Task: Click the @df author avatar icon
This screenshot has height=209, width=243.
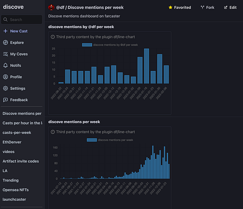Action: click(51, 8)
